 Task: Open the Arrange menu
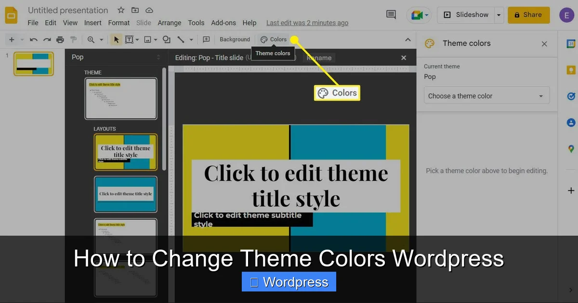click(x=169, y=23)
